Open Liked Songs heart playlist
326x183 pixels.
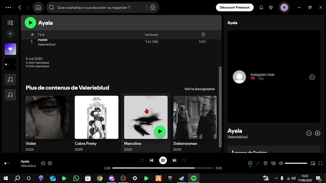pos(10,49)
